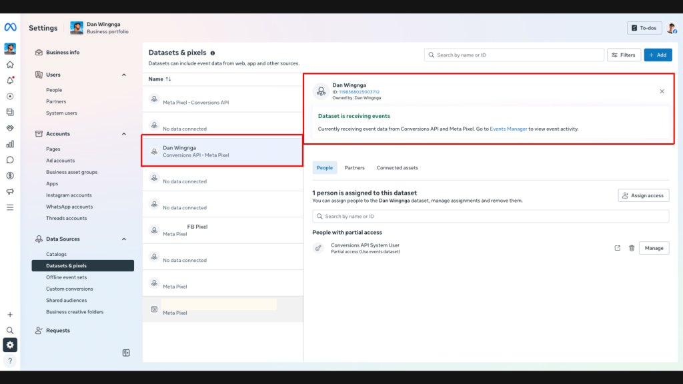Select the Meta Pixel • Conversions API row

[223, 99]
